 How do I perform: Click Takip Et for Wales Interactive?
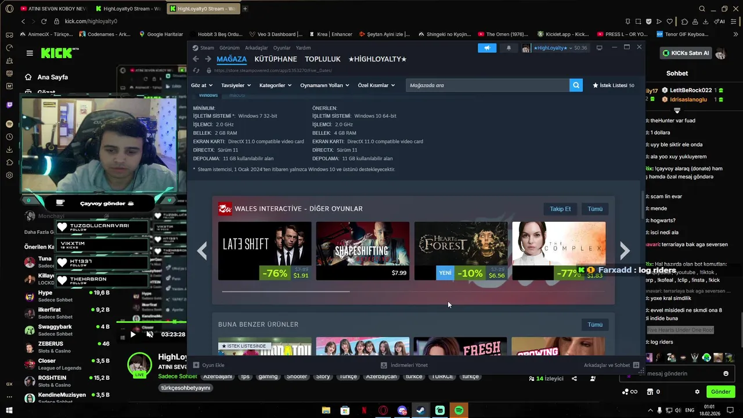[x=560, y=209]
